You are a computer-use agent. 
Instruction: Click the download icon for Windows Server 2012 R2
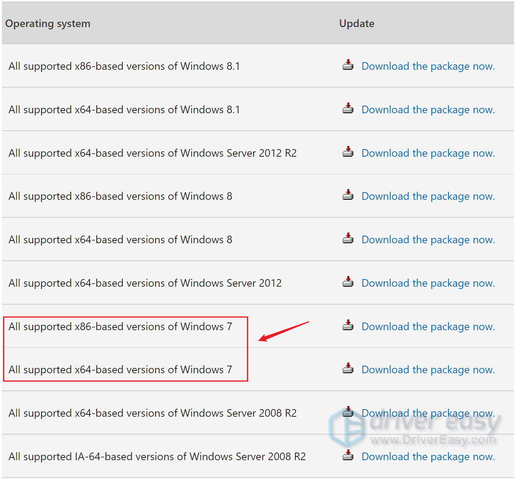coord(348,152)
